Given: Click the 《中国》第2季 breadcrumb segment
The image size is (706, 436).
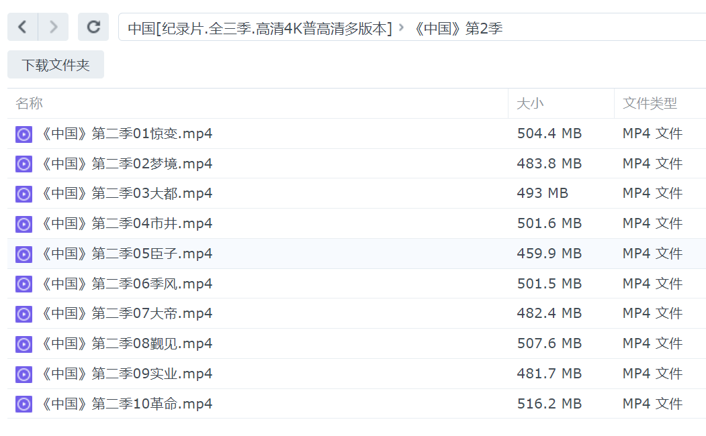Looking at the screenshot, I should [456, 28].
